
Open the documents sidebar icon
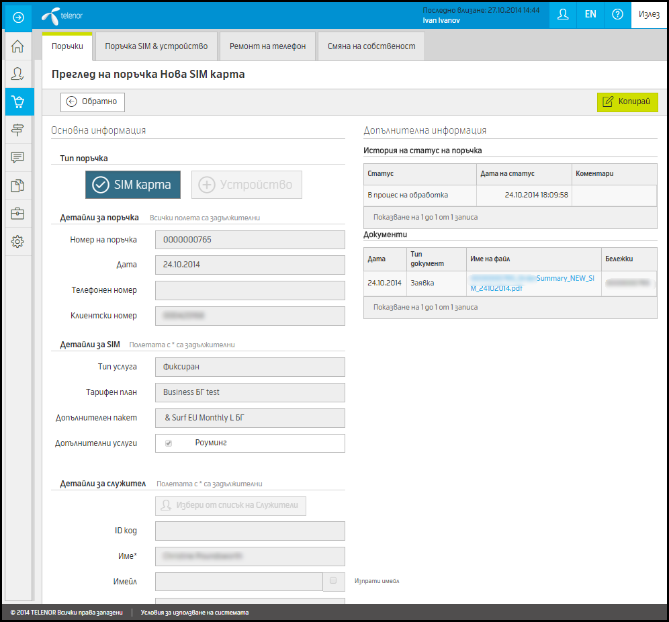tap(17, 185)
